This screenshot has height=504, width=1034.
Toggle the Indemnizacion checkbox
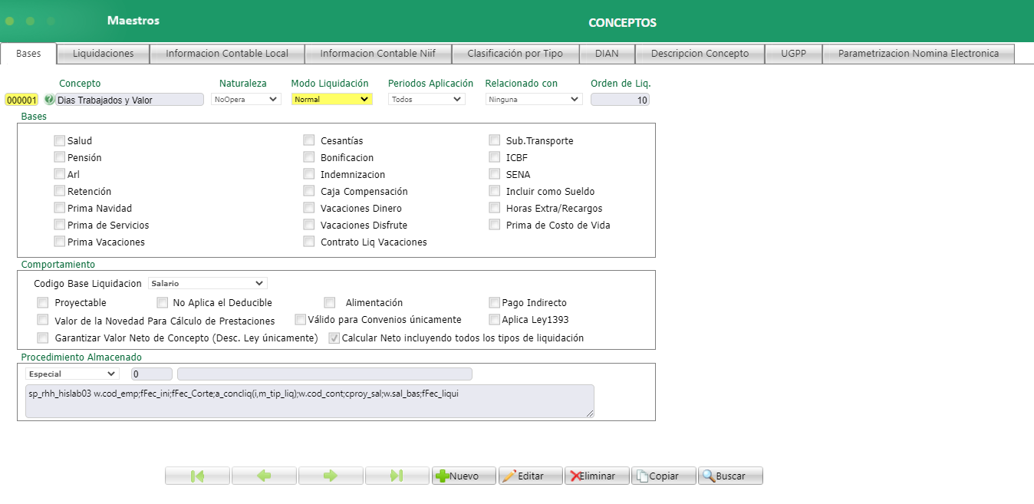(x=309, y=174)
